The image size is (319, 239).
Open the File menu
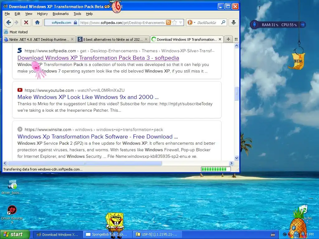coord(7,14)
